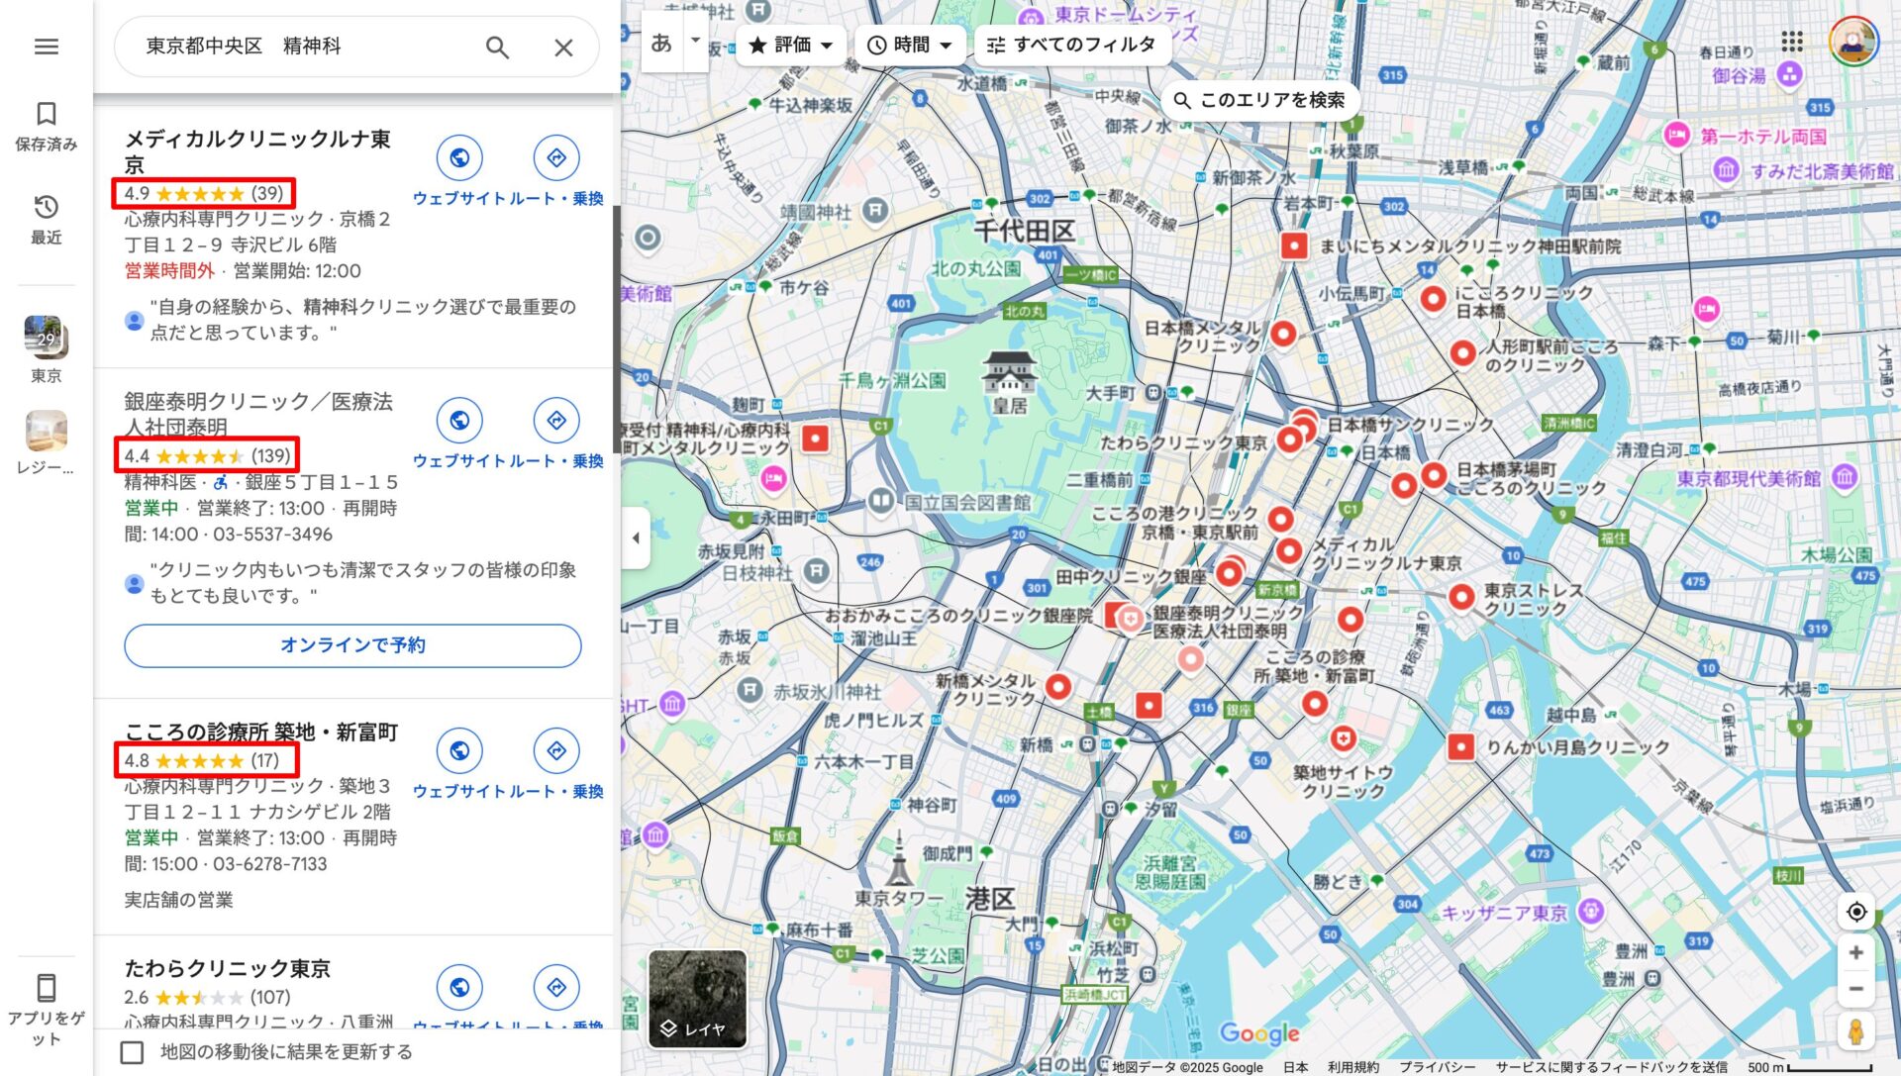1901x1076 pixels.
Task: Select the りんかい月島クリニック map pin
Action: pyautogui.click(x=1460, y=747)
